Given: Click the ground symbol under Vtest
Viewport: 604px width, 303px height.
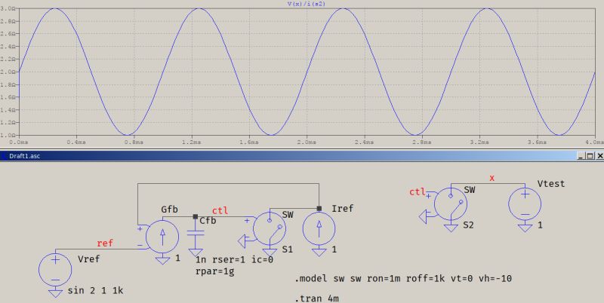Looking at the screenshot, I should coord(525,228).
